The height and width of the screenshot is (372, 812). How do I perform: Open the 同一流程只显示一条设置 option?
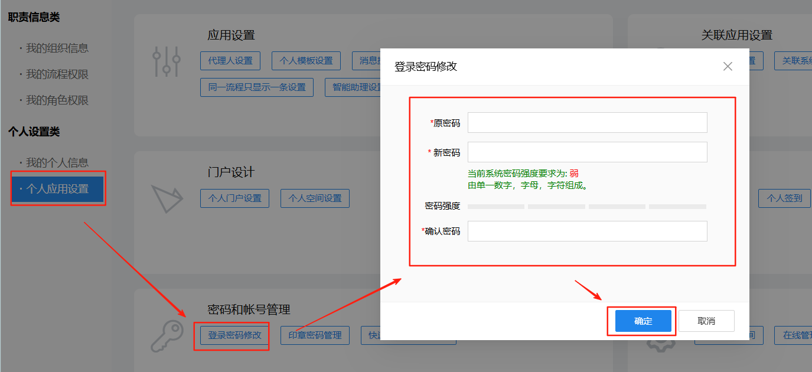point(257,87)
